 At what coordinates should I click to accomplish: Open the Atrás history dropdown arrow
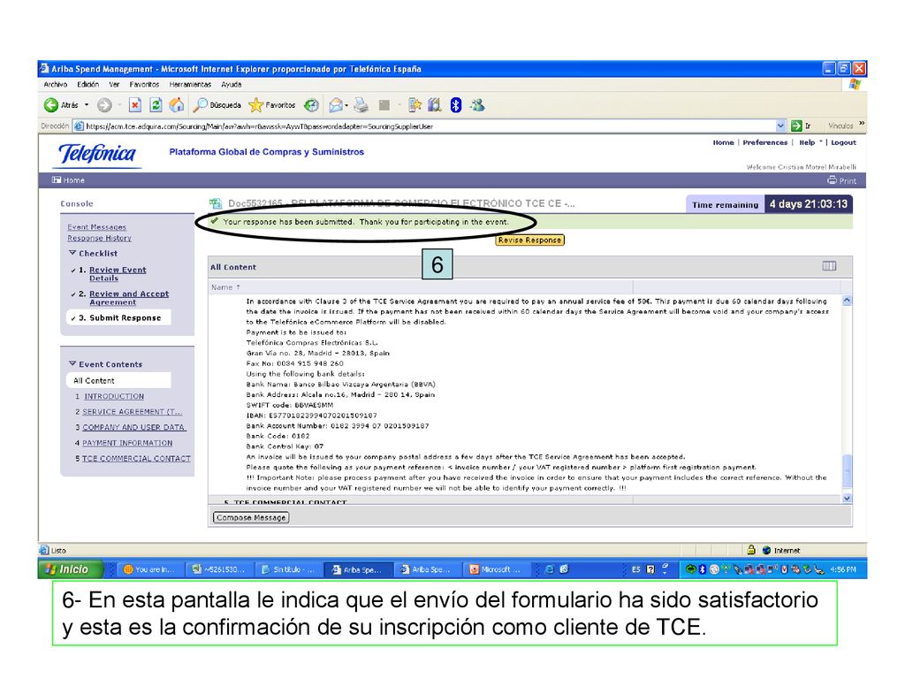[87, 105]
